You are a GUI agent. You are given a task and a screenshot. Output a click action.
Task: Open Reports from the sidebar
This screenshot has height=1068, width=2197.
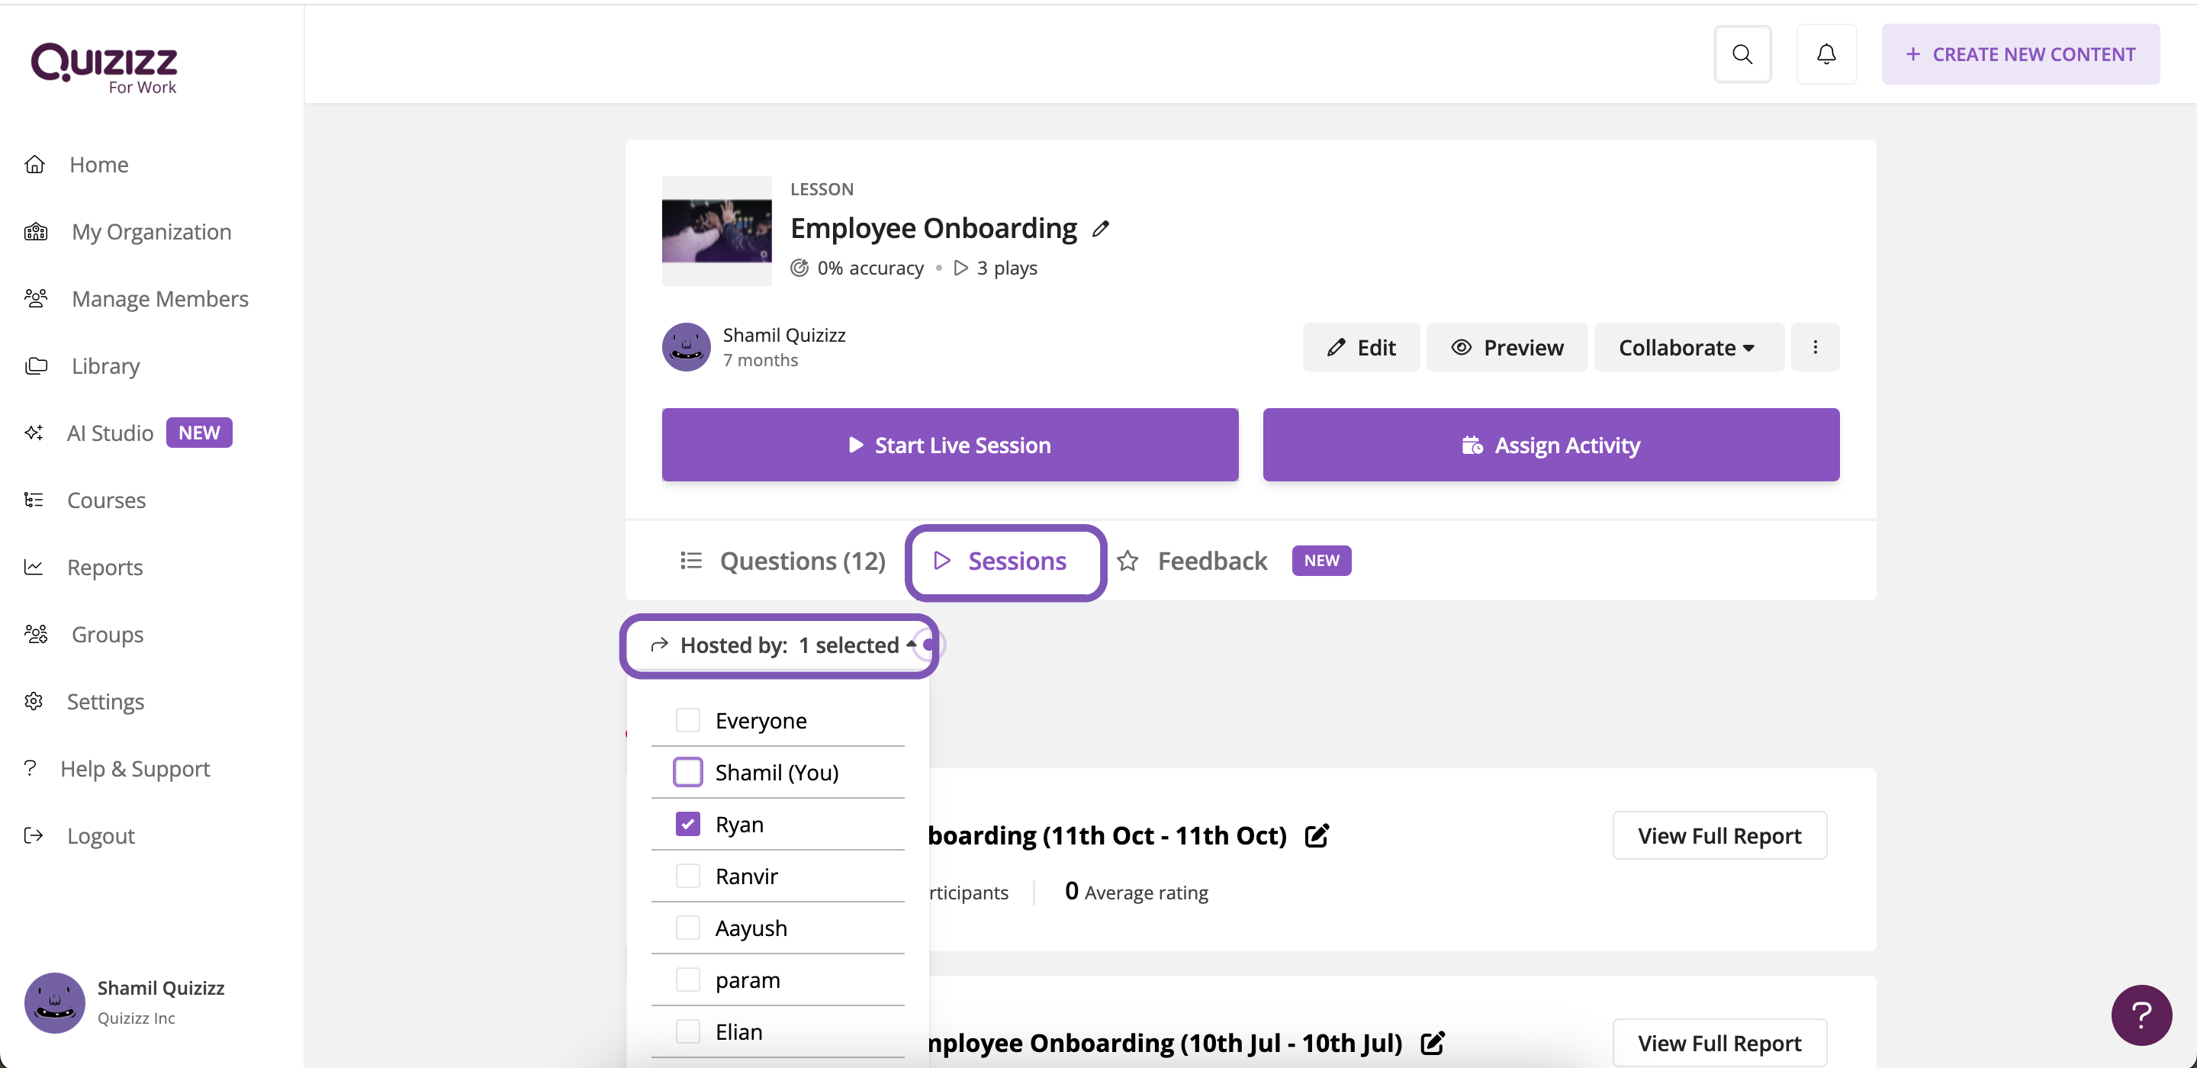click(105, 568)
